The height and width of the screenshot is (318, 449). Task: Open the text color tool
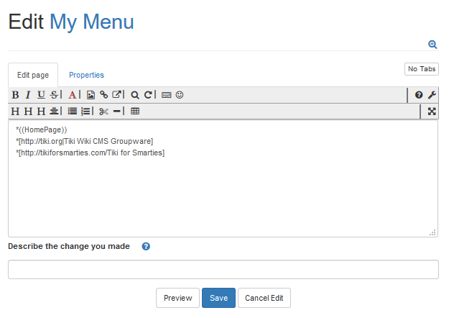click(x=72, y=95)
